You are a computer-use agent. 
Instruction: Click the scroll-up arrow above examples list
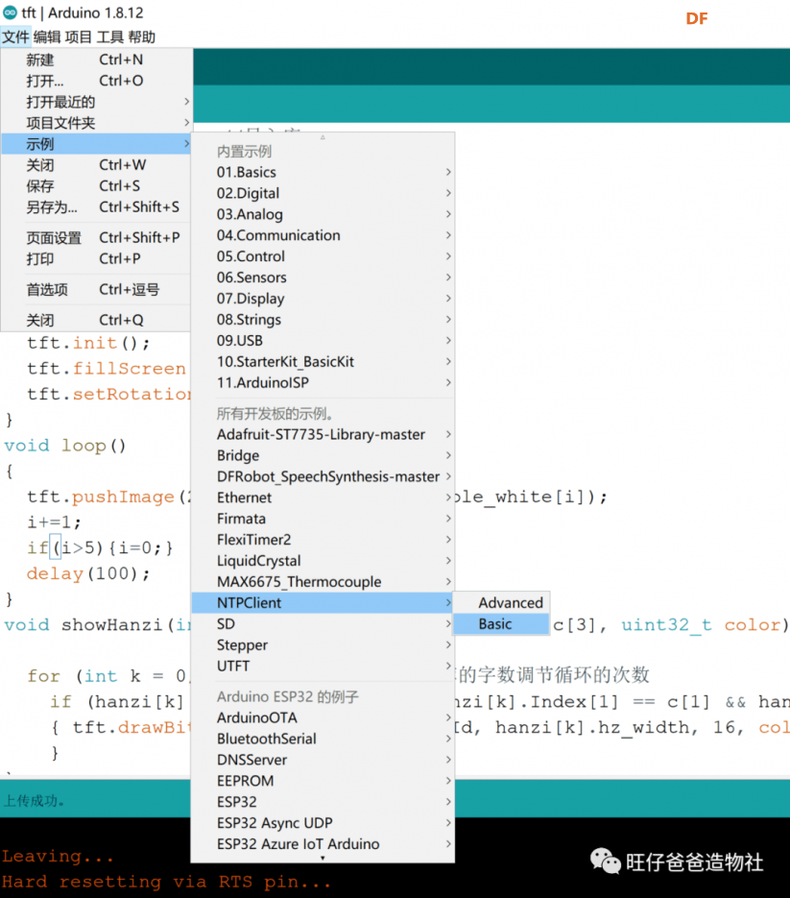point(323,137)
